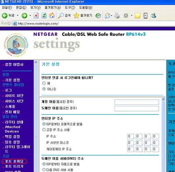The height and width of the screenshot is (172, 175).
Task: Open the Forward button history dropdown arrow
Action: 30,15
